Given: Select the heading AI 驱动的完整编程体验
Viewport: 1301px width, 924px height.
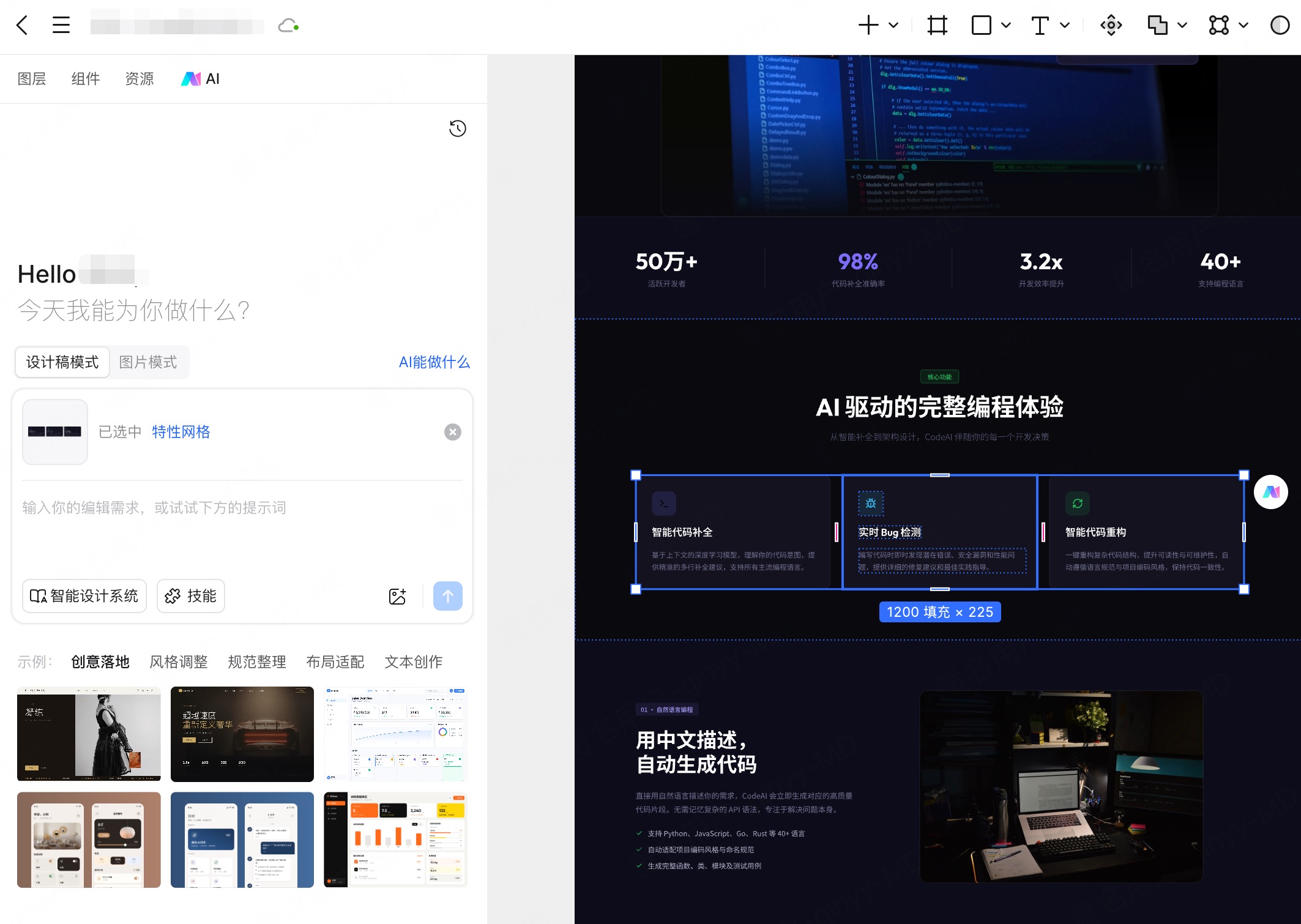Looking at the screenshot, I should pyautogui.click(x=939, y=407).
